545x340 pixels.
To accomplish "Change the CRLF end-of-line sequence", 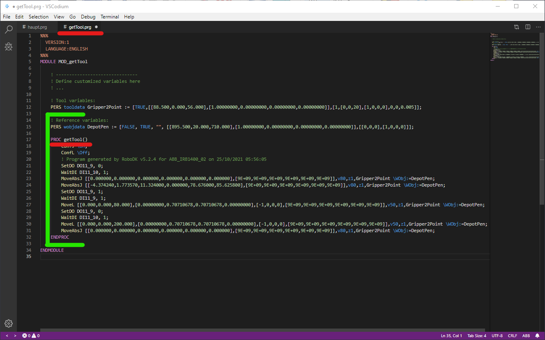I will 512,335.
